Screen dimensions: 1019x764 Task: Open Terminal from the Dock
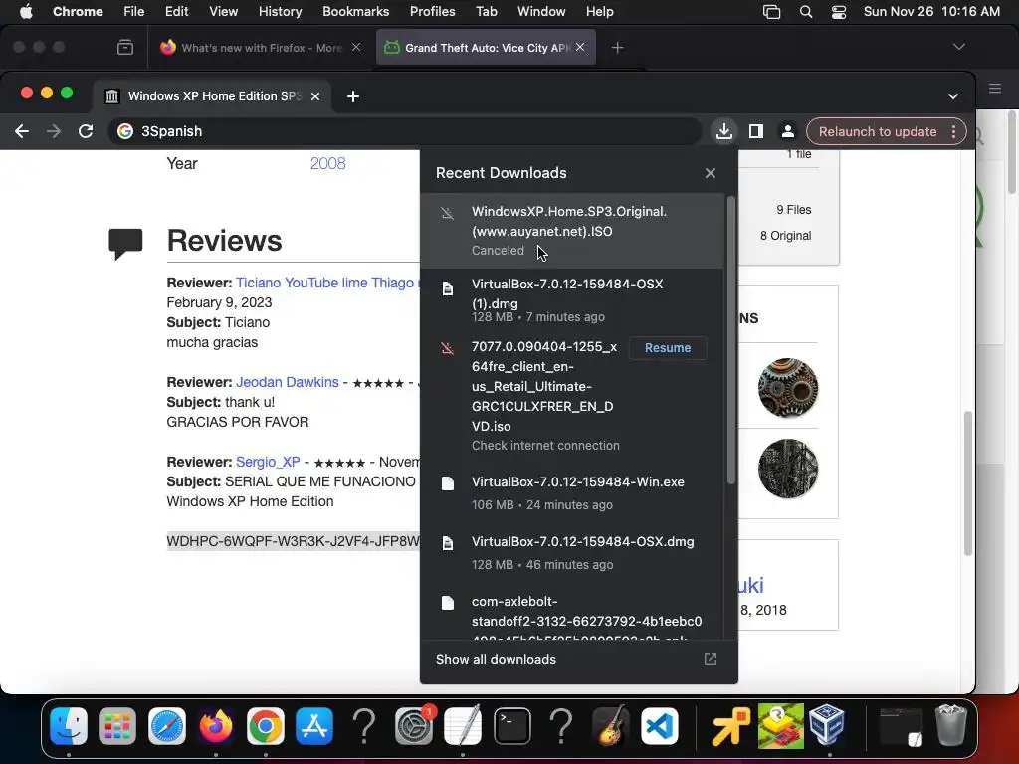(512, 725)
